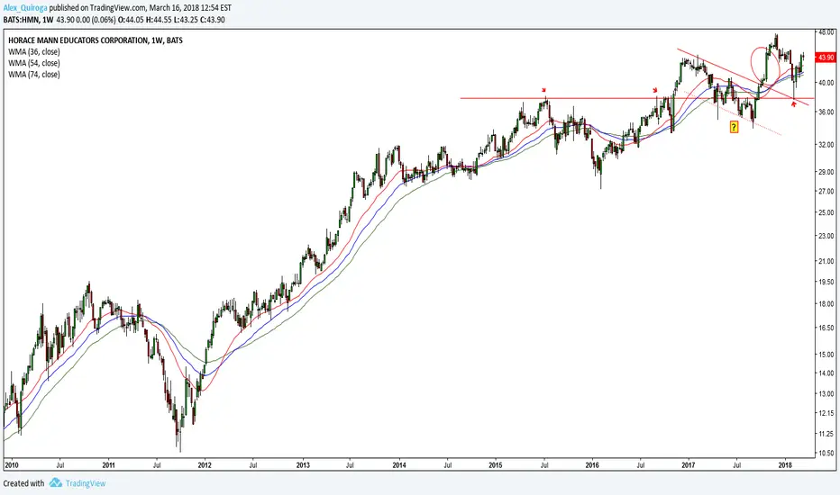Click the 15.00 price axis label
The height and width of the screenshot is (495, 840).
(x=826, y=355)
